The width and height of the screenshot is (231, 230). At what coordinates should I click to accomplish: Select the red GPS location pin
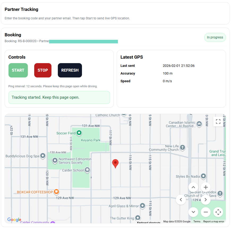click(115, 164)
